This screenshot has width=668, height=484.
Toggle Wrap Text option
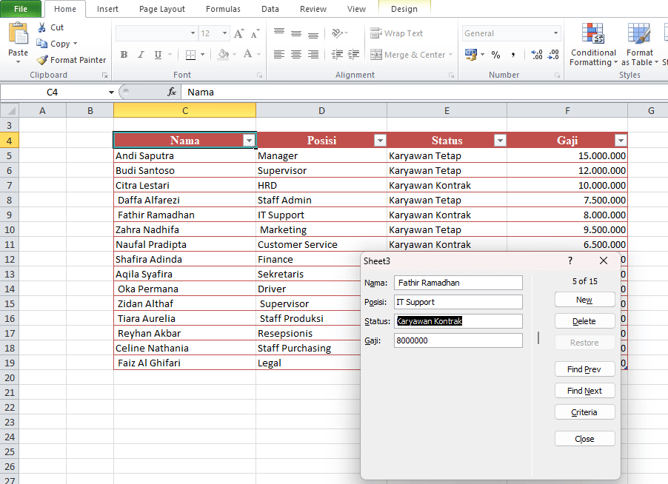[x=397, y=33]
